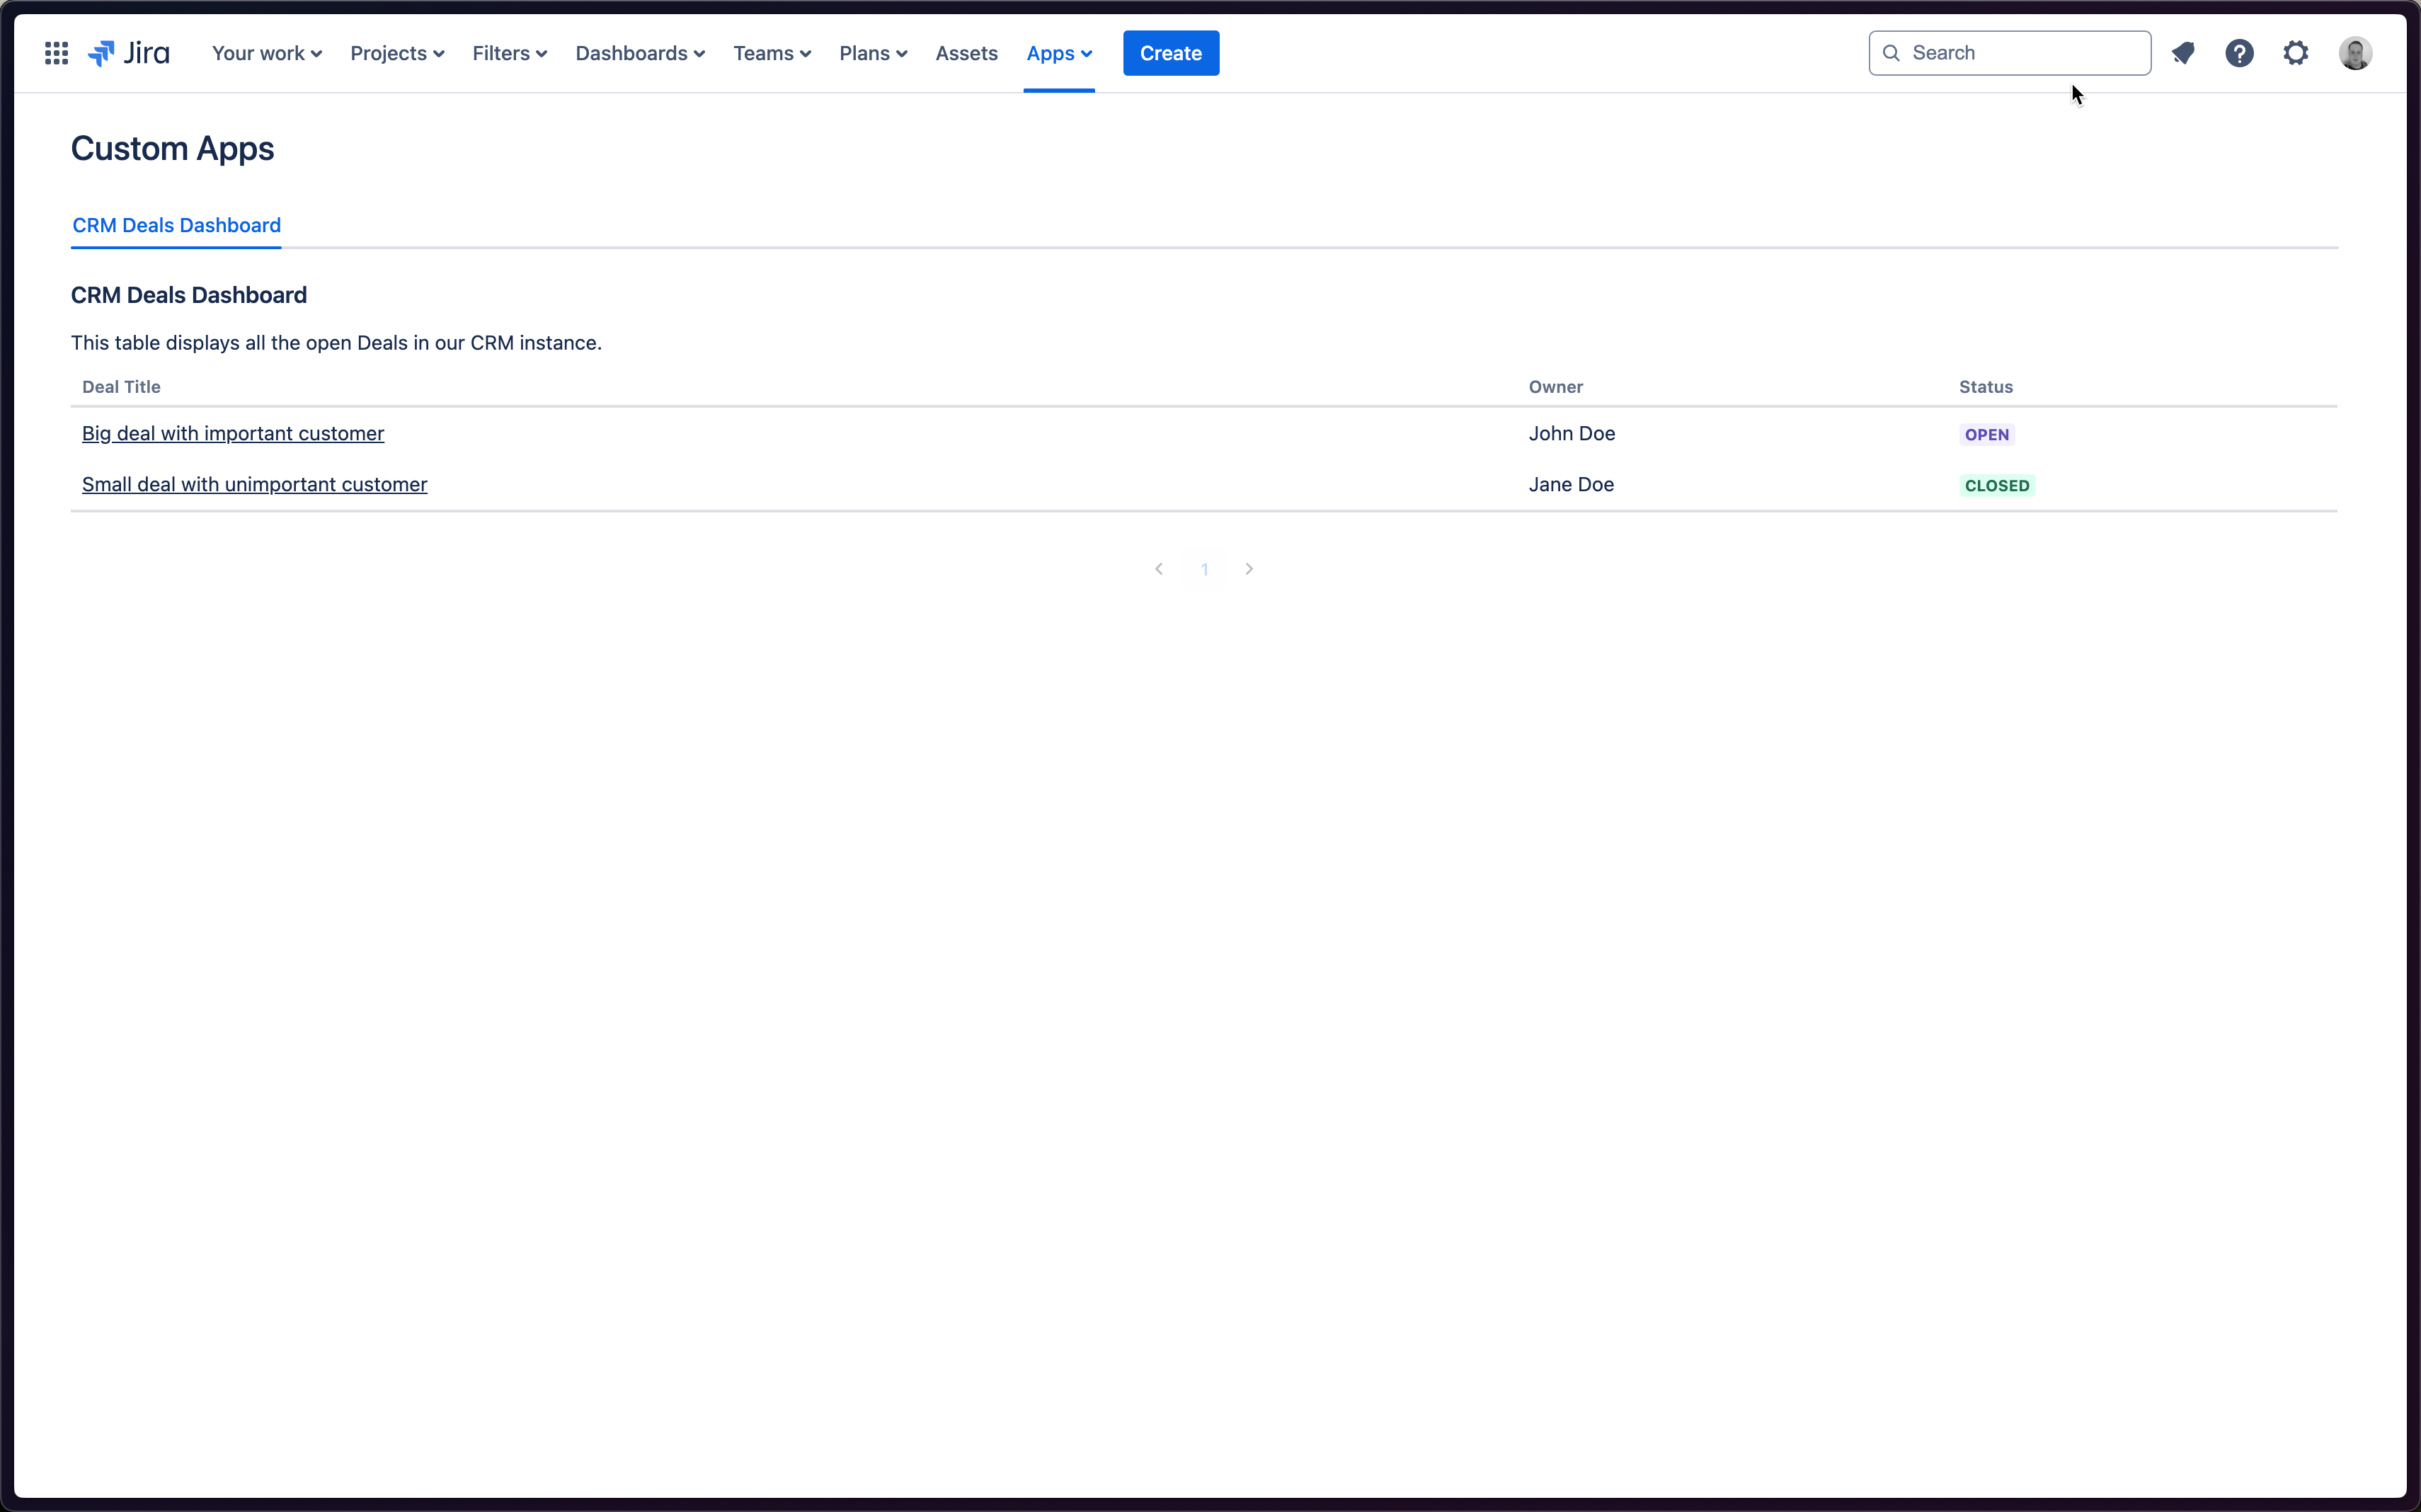Expand the Projects dropdown menu
Image resolution: width=2421 pixels, height=1512 pixels.
coord(396,52)
